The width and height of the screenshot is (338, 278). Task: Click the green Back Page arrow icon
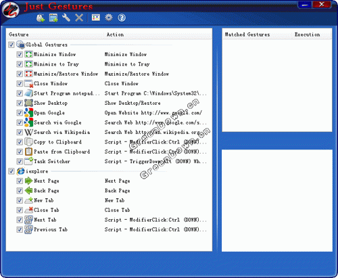[x=28, y=191]
